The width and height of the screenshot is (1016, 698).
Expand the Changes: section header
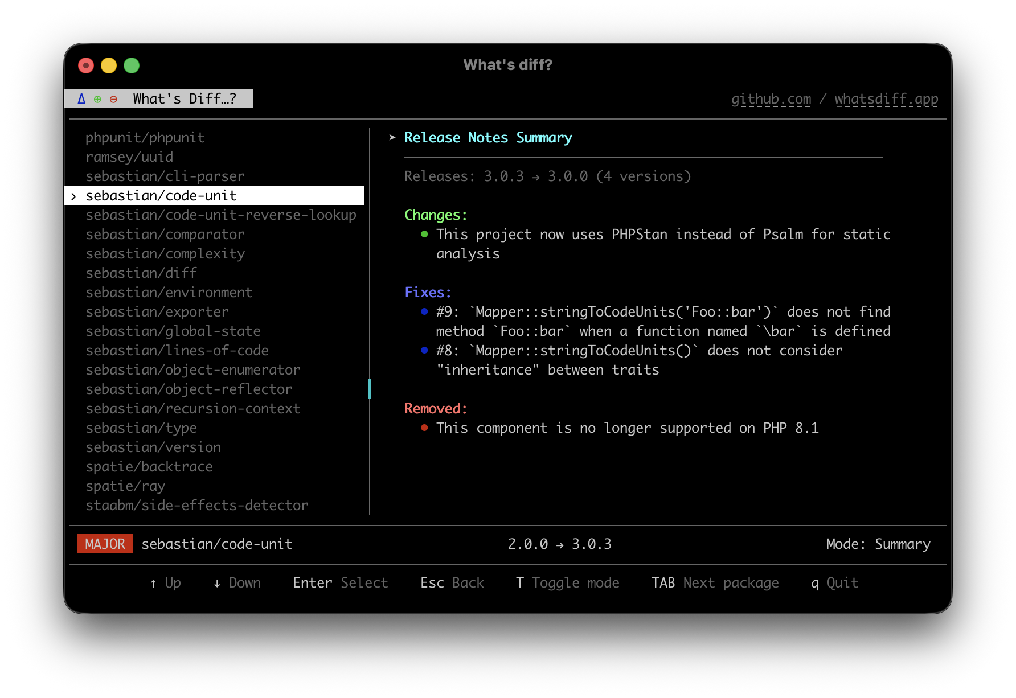(x=435, y=215)
